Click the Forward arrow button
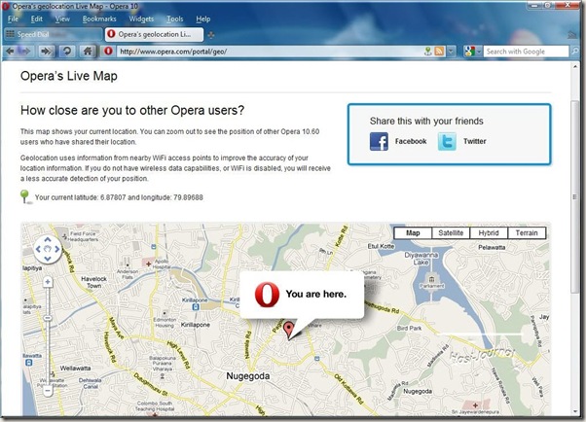This screenshot has width=586, height=422. click(x=24, y=52)
